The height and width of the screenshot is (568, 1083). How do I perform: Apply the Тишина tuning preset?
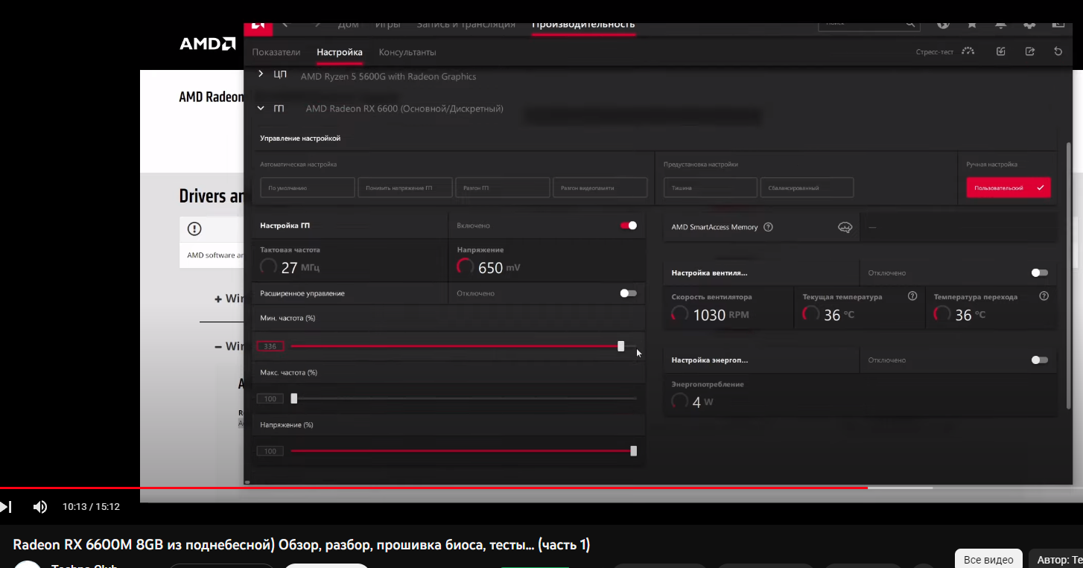pyautogui.click(x=711, y=188)
